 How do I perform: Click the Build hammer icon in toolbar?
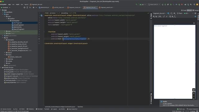click(x=137, y=4)
